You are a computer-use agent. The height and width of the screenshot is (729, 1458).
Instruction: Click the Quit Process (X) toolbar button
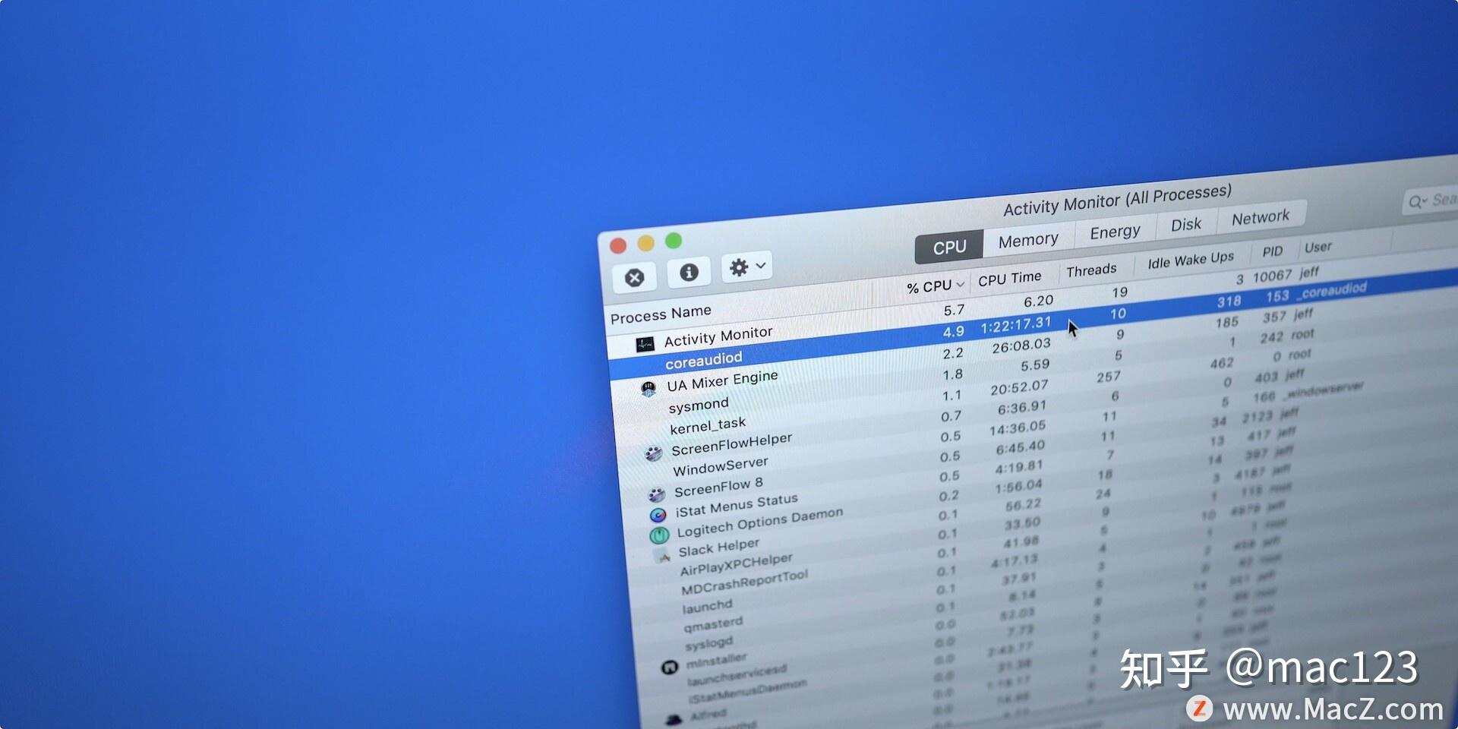(635, 278)
